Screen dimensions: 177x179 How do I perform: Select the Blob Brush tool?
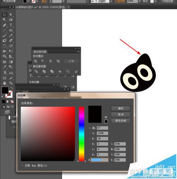(x=5, y=40)
